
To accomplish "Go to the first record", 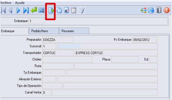I will pyautogui.click(x=3, y=11).
